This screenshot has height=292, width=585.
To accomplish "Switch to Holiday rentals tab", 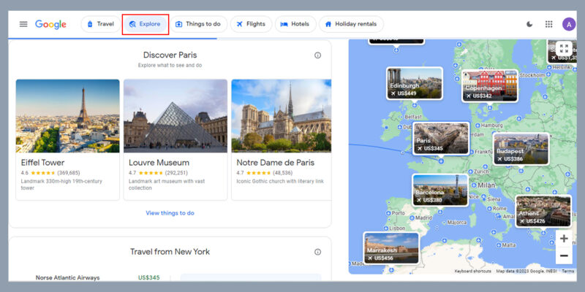I will click(351, 24).
